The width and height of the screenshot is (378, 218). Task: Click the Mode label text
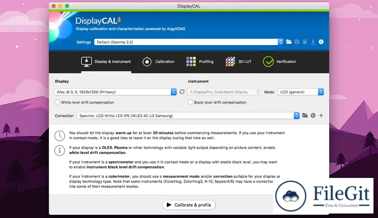(x=269, y=92)
